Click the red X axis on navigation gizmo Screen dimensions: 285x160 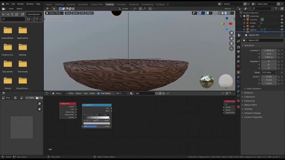point(231,24)
